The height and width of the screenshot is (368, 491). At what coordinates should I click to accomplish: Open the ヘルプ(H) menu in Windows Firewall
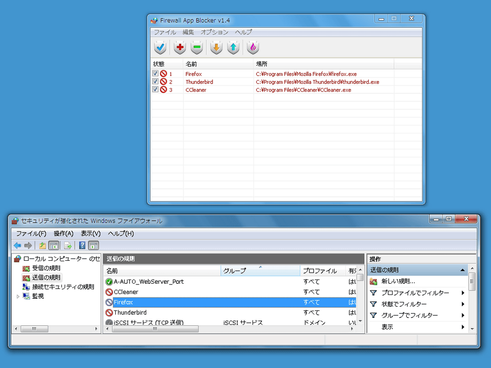pos(121,234)
